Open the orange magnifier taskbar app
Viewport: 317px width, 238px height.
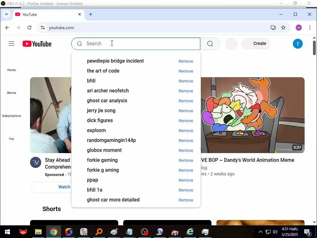pos(99,232)
